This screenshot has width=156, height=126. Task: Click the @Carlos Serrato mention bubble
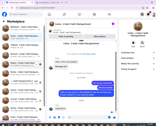105,88
